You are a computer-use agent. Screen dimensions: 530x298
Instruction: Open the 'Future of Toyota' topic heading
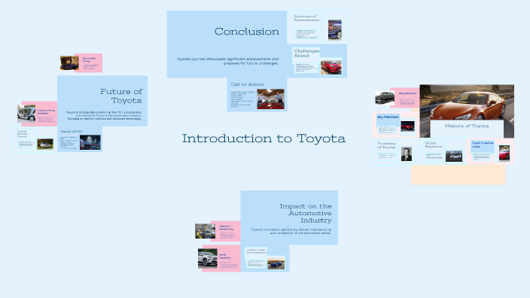pos(121,96)
